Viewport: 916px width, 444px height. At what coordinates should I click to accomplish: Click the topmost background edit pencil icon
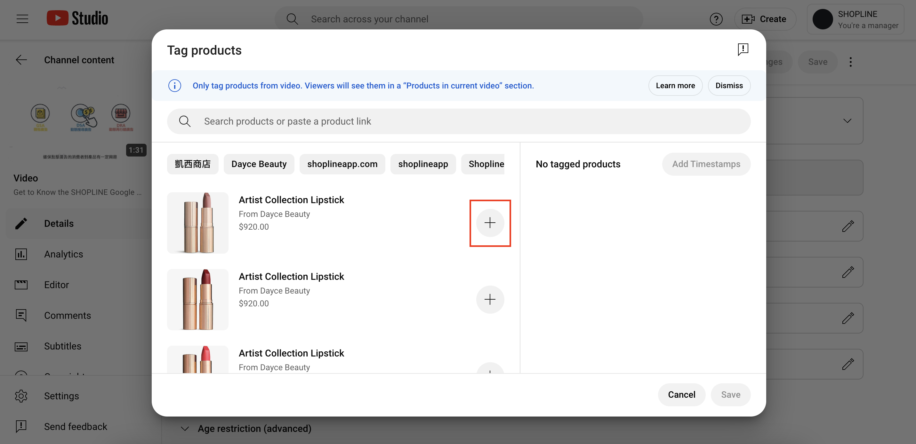point(848,226)
